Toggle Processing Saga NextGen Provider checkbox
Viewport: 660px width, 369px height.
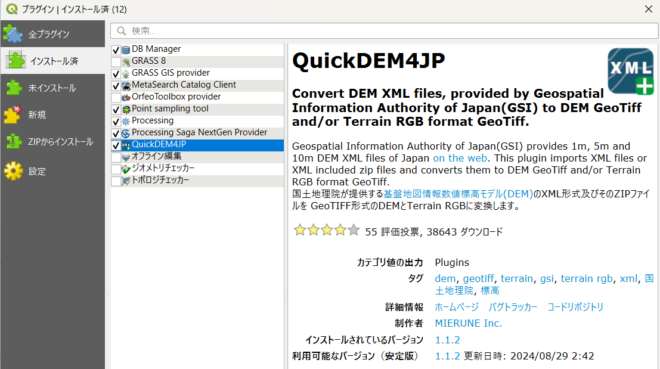[x=116, y=134]
